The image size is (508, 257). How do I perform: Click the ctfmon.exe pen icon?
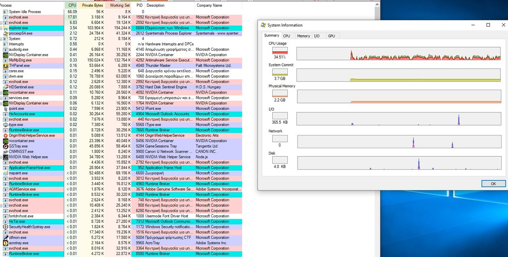[x=6, y=238]
